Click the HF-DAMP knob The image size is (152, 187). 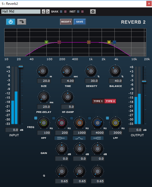click(x=68, y=97)
